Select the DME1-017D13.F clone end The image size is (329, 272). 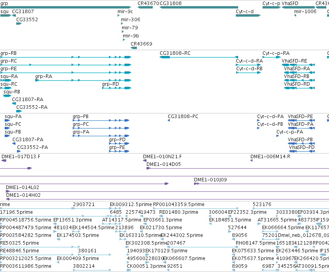click(4, 160)
